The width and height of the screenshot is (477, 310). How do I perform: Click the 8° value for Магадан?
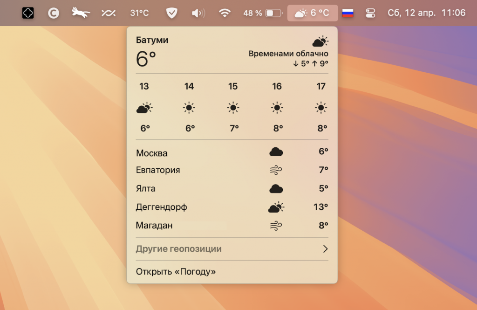coord(323,225)
